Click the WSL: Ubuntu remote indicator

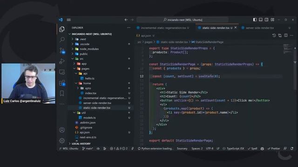coord(69,148)
